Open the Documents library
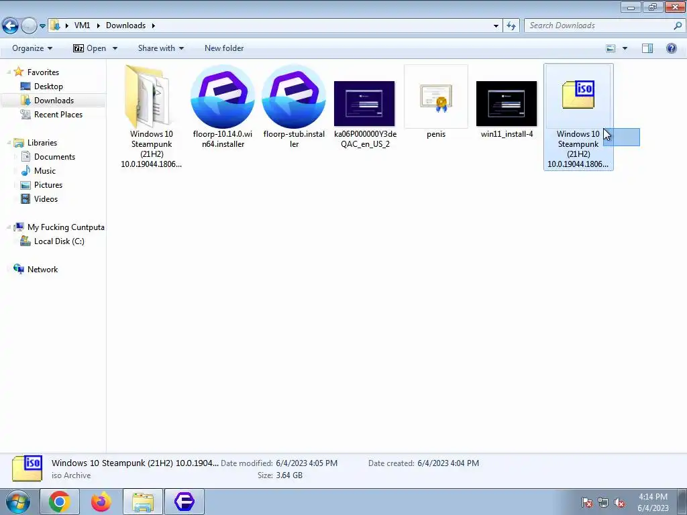This screenshot has height=515, width=687. [54, 157]
